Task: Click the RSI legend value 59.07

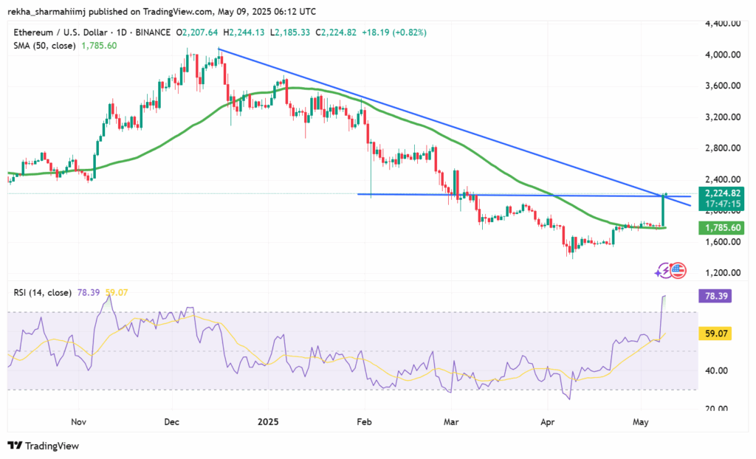Action: (x=116, y=293)
